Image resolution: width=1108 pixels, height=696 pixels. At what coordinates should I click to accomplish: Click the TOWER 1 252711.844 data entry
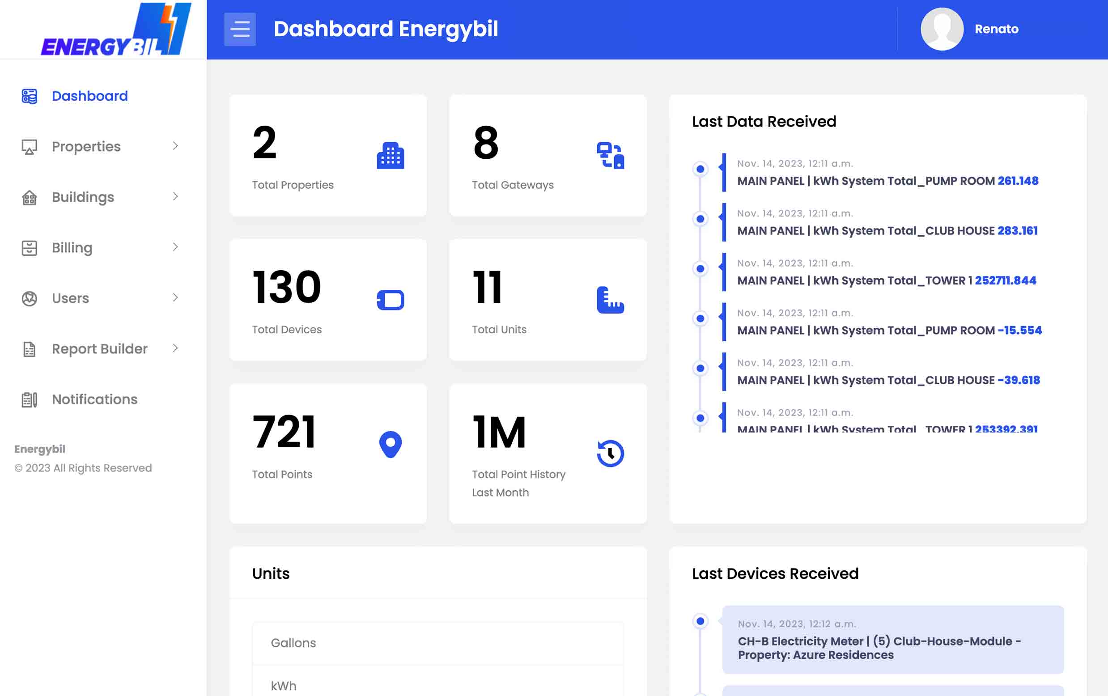pyautogui.click(x=887, y=280)
